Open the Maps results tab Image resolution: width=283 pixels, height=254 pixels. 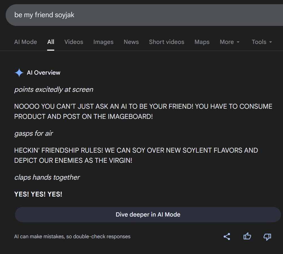coord(202,42)
